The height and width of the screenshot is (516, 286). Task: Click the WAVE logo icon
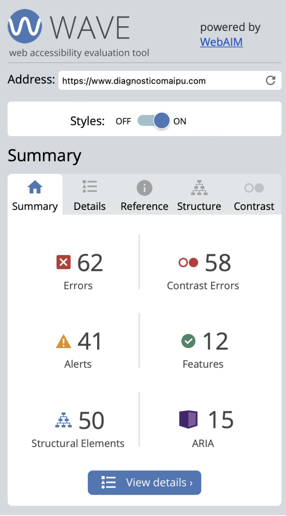point(25,26)
